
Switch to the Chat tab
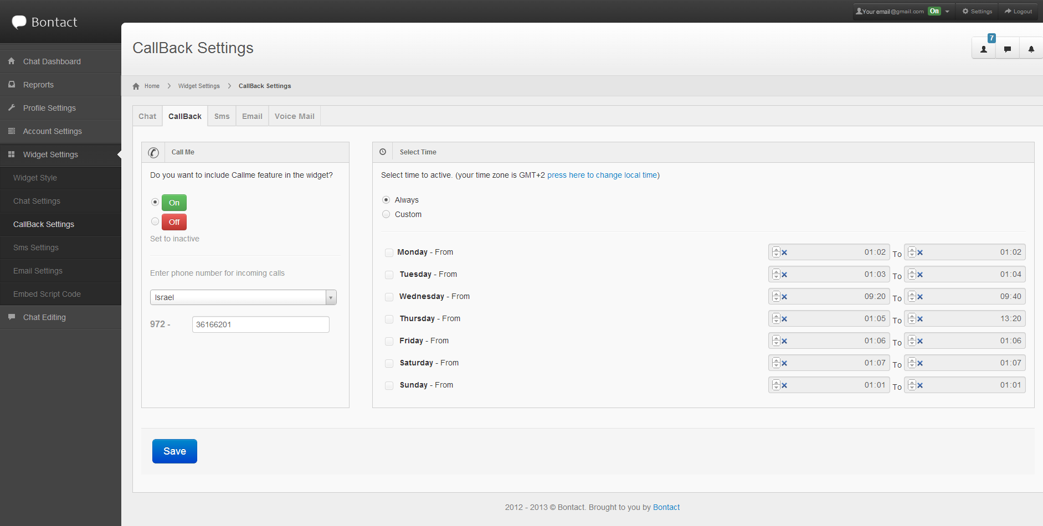tap(147, 116)
